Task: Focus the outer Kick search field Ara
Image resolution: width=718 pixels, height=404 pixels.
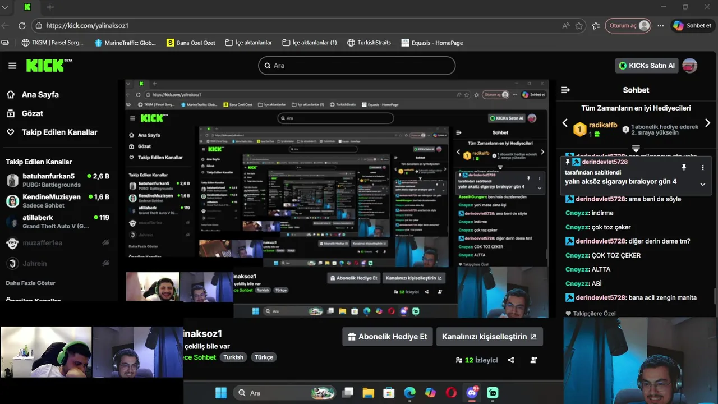Action: 357,66
